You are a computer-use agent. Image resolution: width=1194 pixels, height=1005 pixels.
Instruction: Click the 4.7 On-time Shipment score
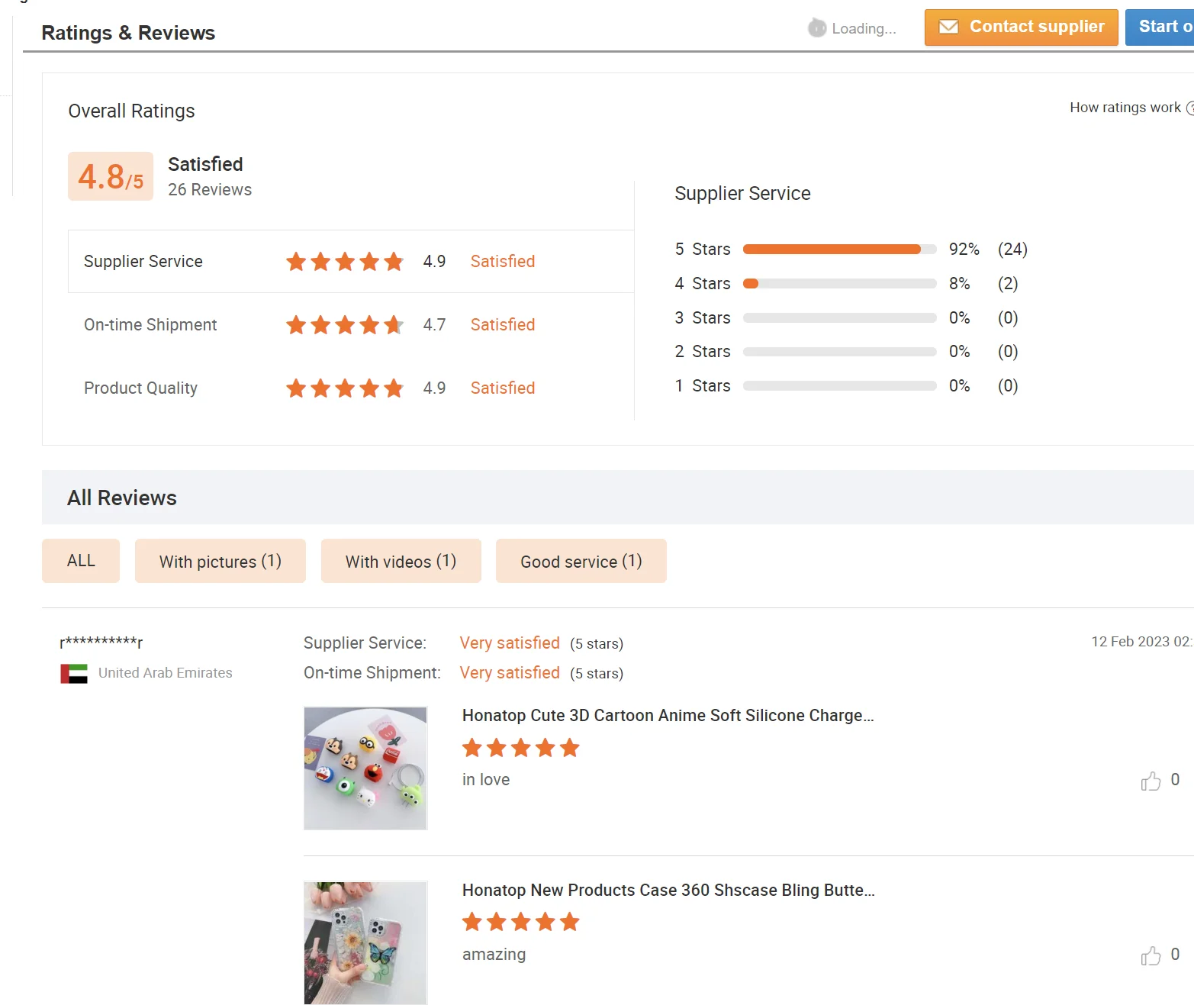(434, 325)
